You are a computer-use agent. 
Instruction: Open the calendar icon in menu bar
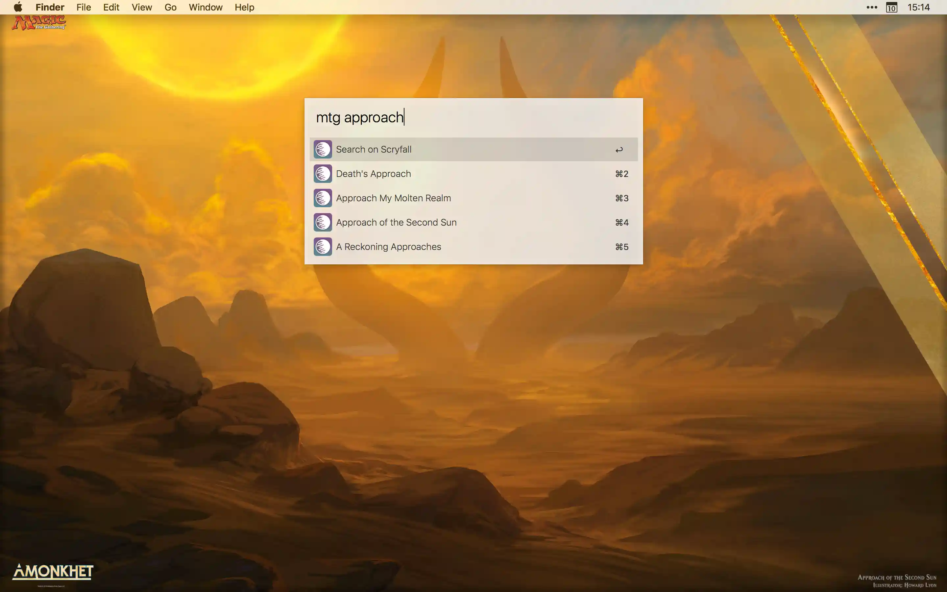891,8
